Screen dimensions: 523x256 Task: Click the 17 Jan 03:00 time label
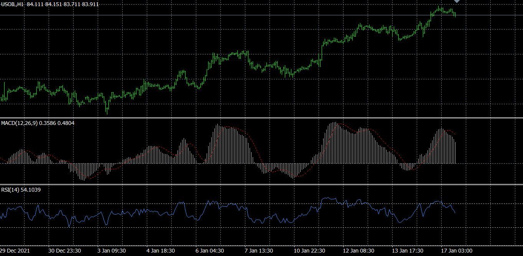pos(456,251)
